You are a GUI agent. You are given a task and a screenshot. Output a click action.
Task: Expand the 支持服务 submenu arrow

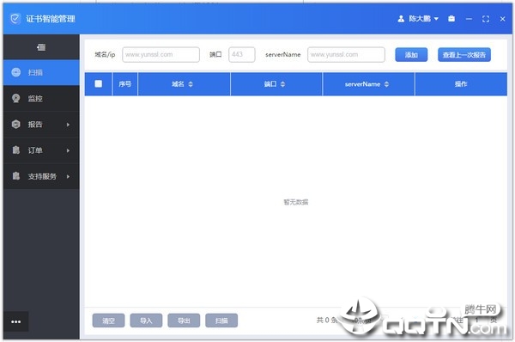(68, 177)
